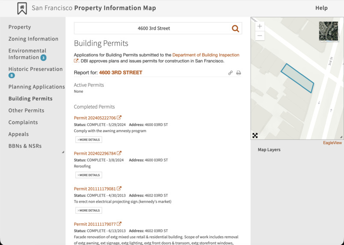Open Appeals section
The height and width of the screenshot is (245, 344).
click(19, 134)
